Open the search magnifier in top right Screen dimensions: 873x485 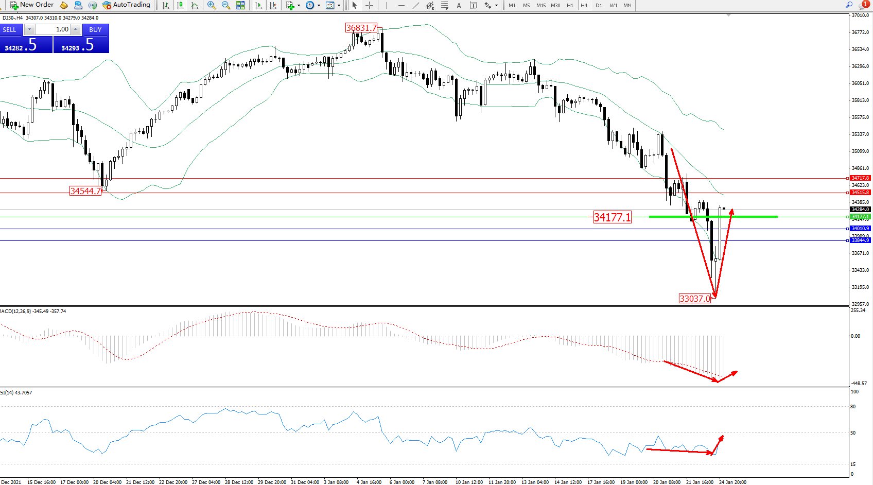(x=849, y=5)
